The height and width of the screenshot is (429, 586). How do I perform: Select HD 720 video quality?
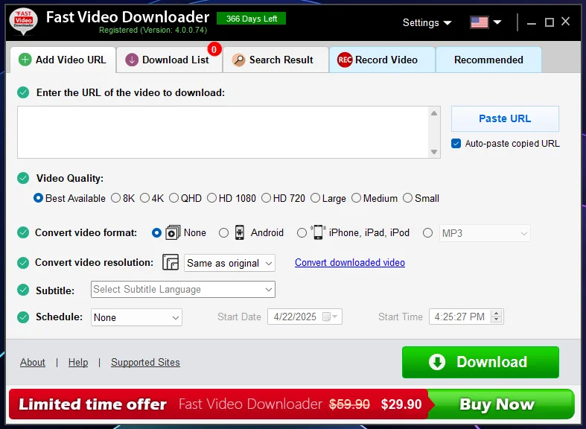pos(266,198)
